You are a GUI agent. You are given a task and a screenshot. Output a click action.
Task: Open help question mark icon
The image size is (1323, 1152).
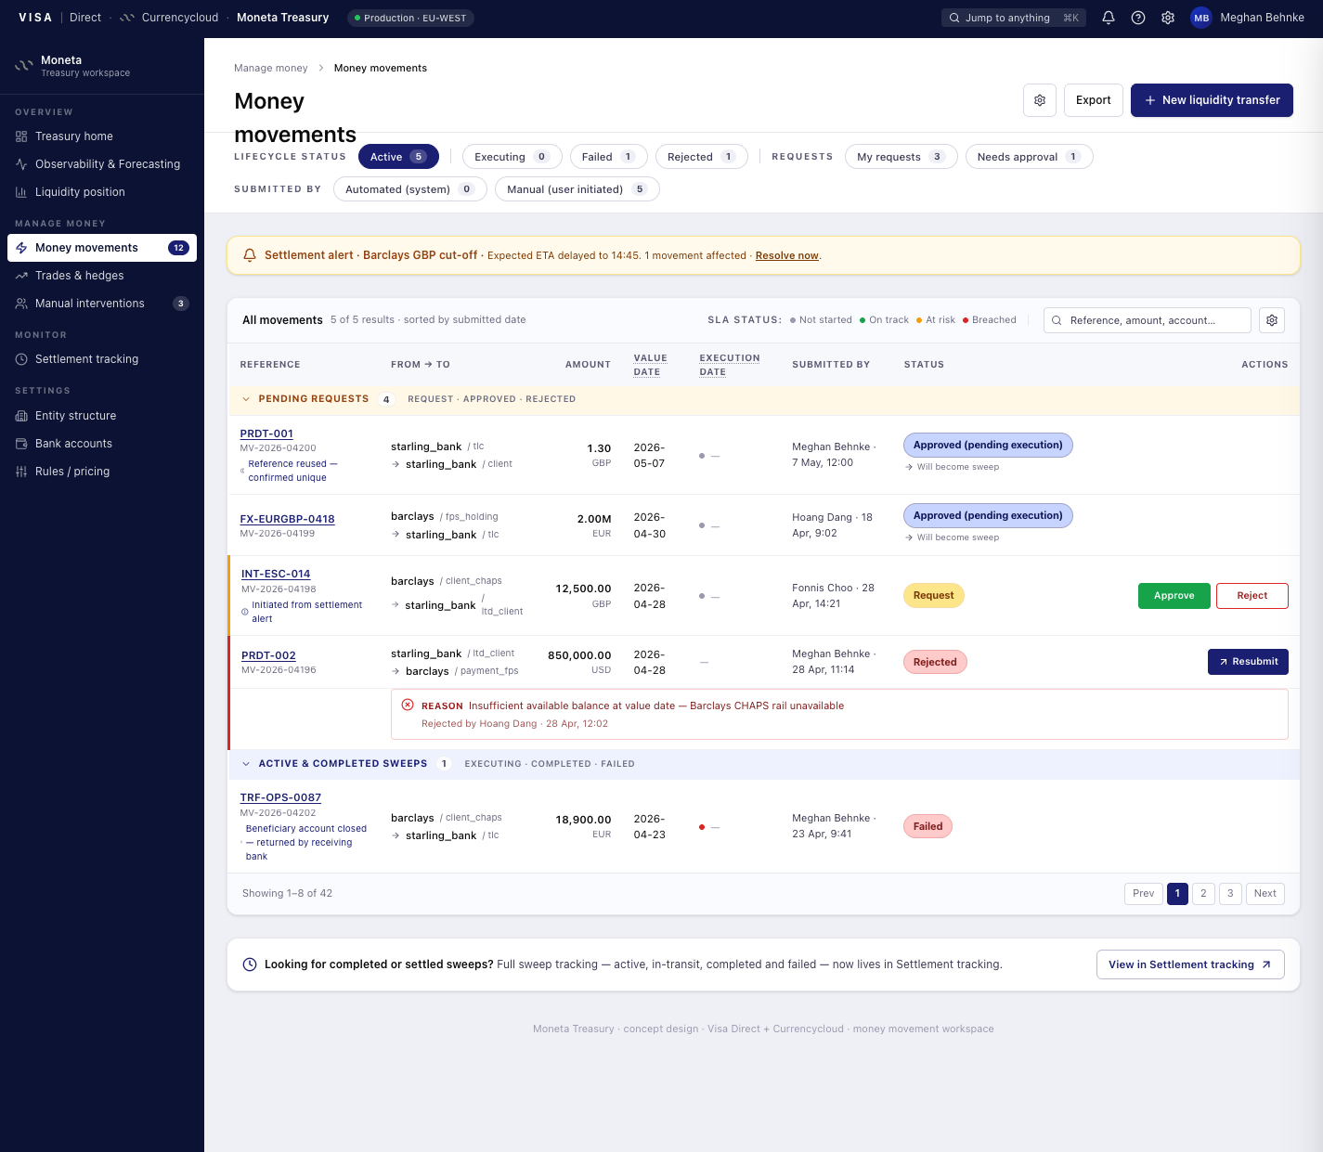(x=1138, y=18)
